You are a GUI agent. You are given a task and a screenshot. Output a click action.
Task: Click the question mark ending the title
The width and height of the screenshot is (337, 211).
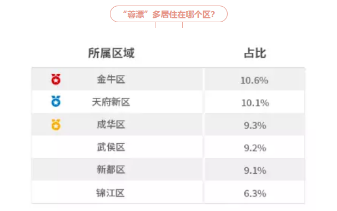[213, 14]
